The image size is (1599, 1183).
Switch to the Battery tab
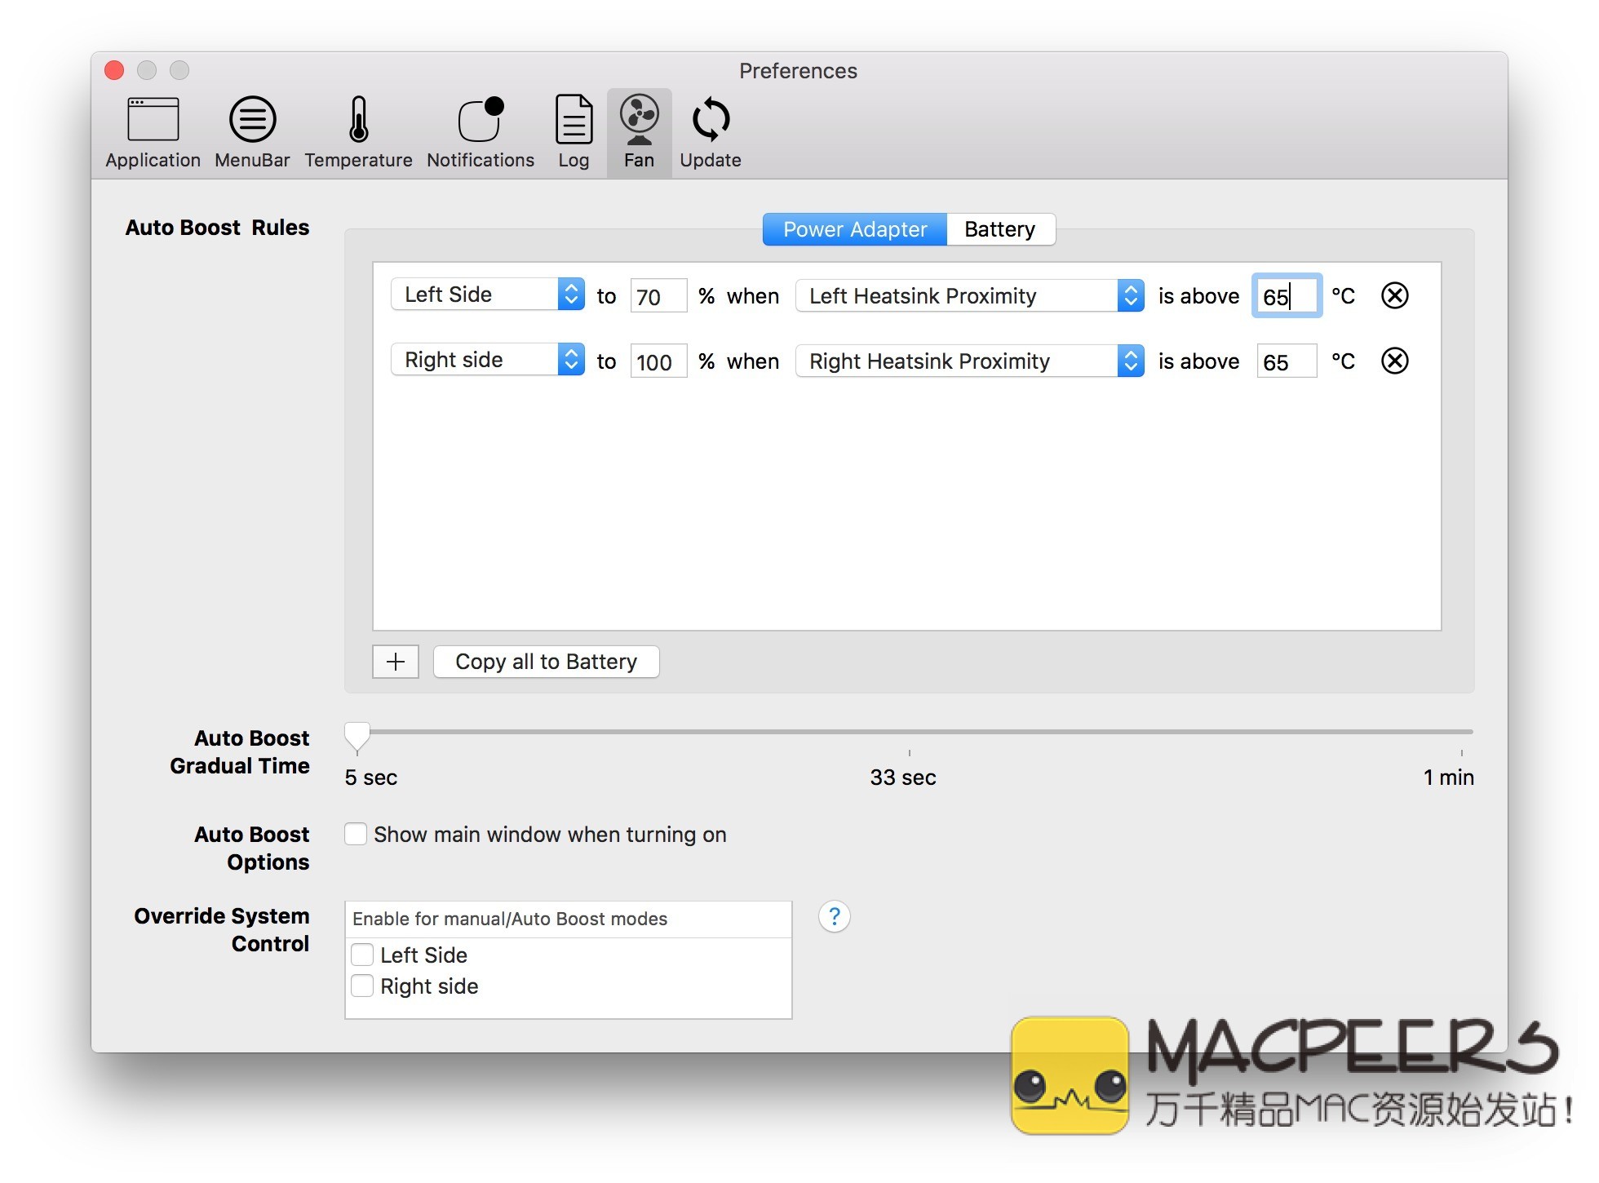[x=999, y=229]
